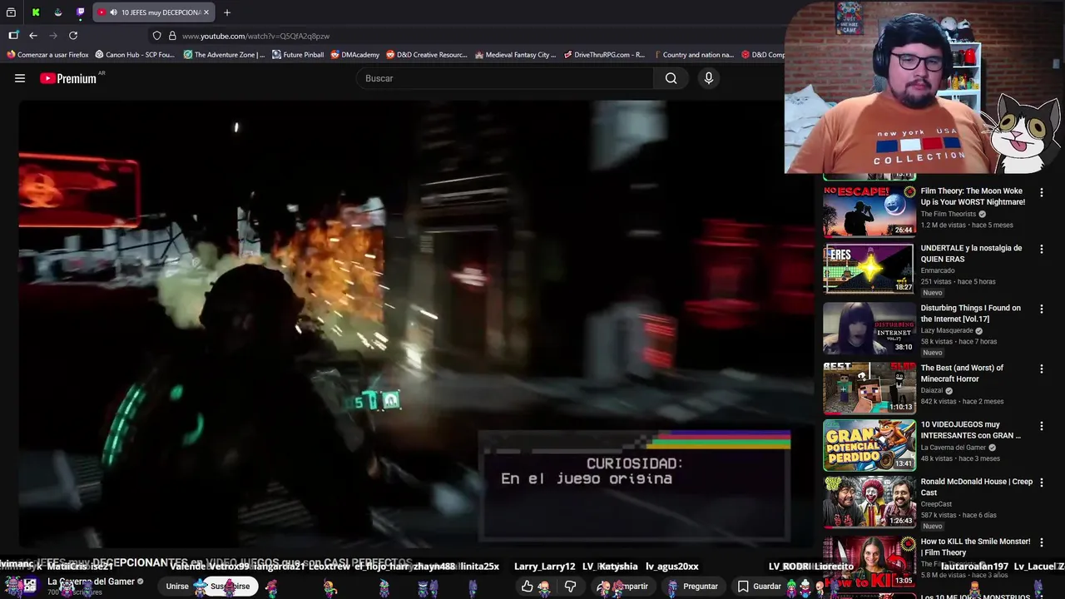Open La Caverna del Gamer channel name
The width and height of the screenshot is (1065, 599).
[x=91, y=582]
